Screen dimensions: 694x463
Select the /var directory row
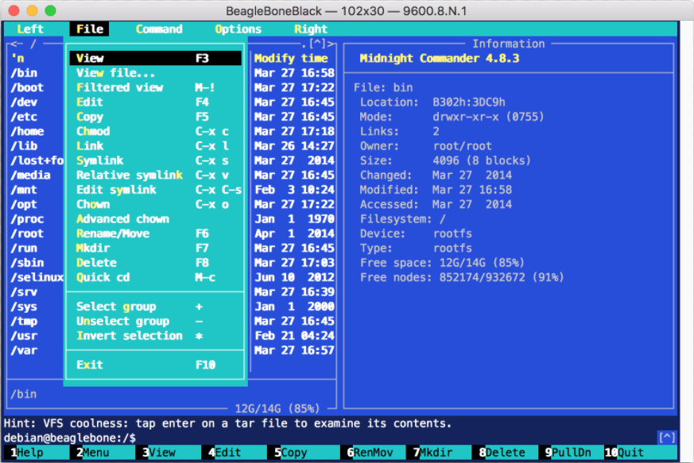(25, 349)
